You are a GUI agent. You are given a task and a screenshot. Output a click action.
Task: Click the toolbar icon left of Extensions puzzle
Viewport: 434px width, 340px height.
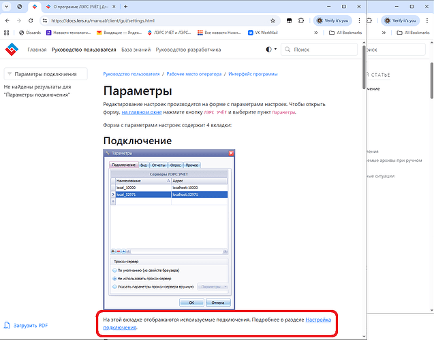pos(289,20)
